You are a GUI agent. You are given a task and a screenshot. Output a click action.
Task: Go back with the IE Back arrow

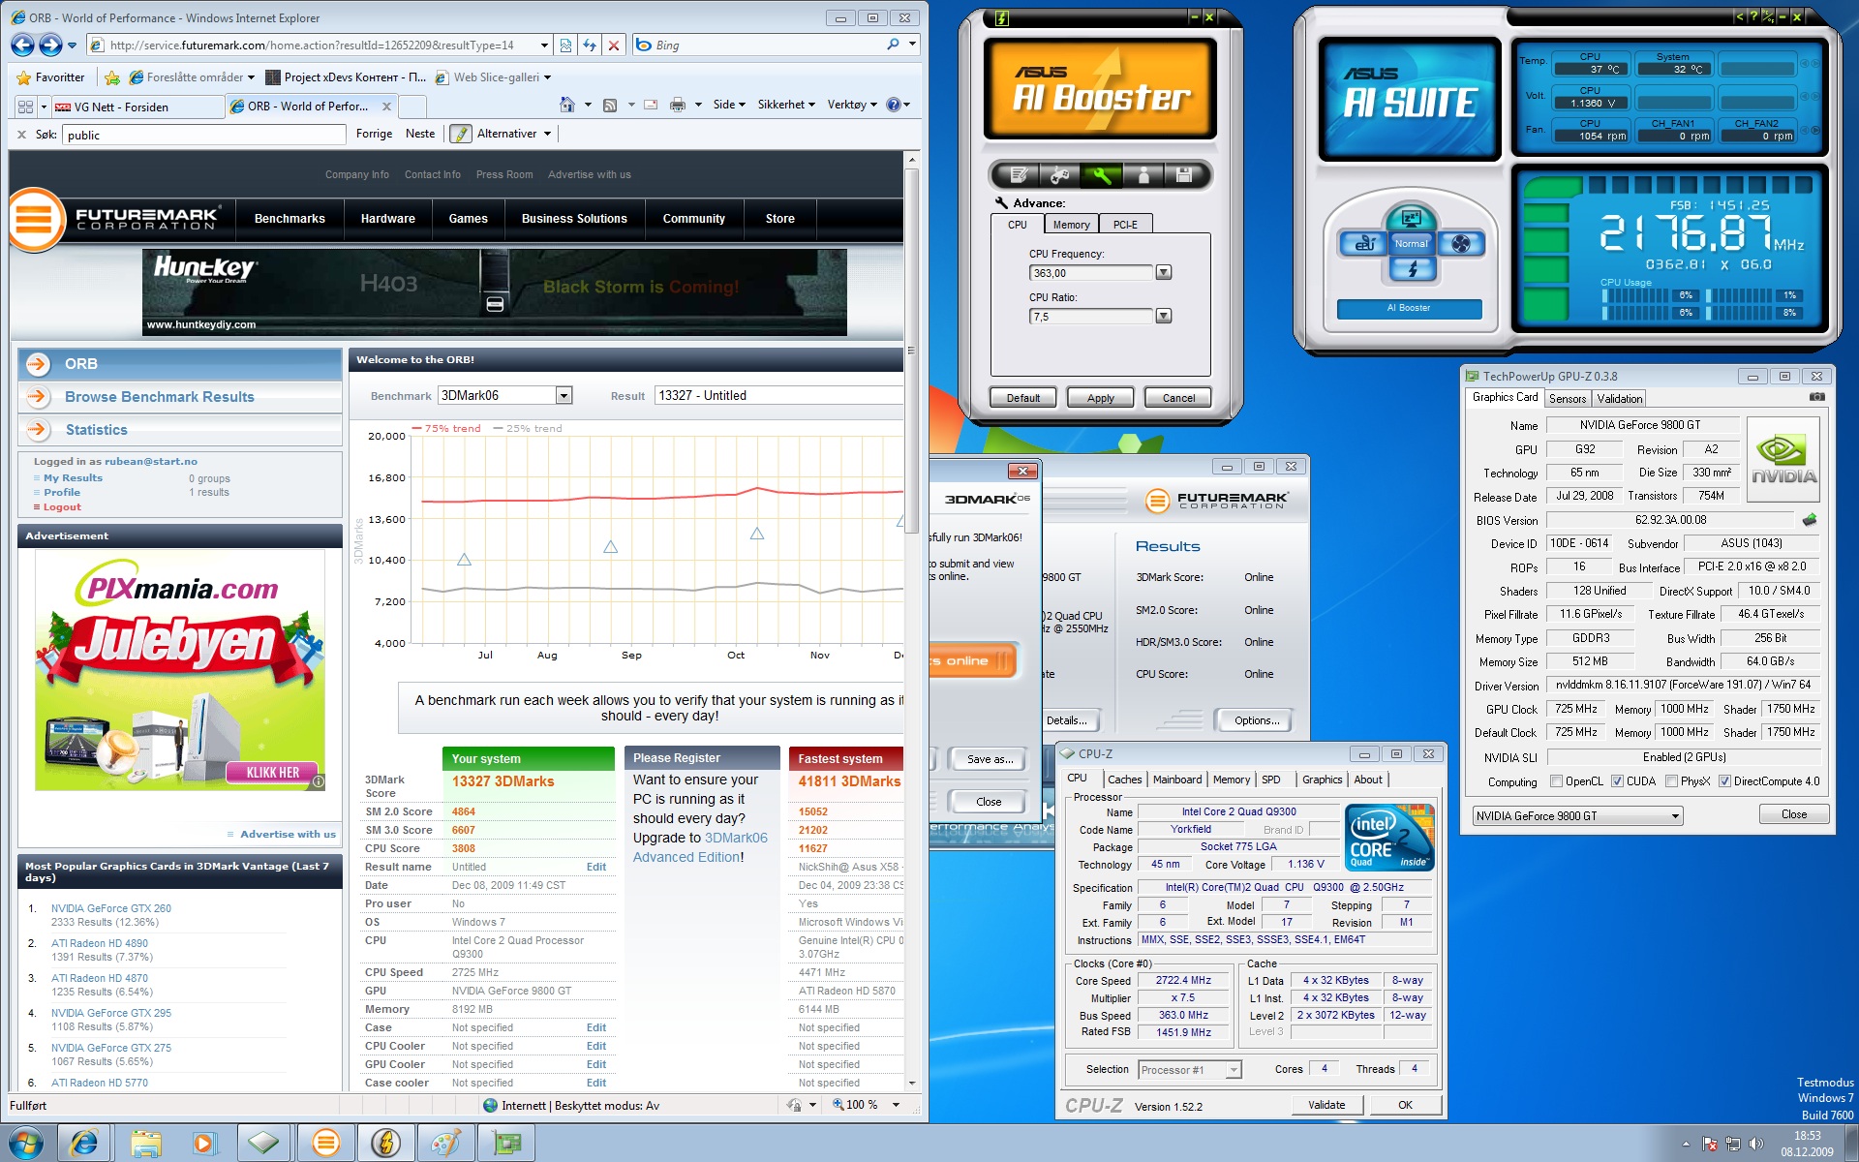point(22,45)
